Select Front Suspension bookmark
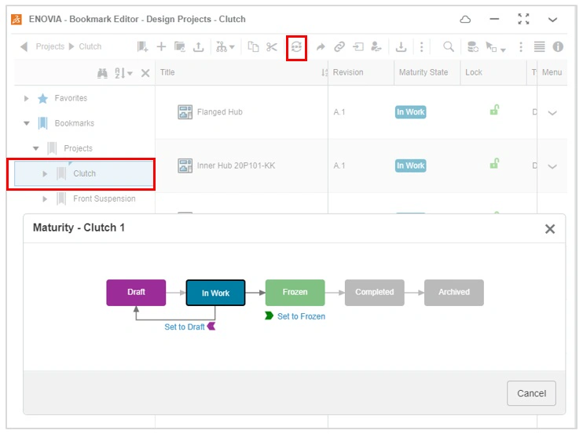This screenshot has height=434, width=583. coord(104,199)
